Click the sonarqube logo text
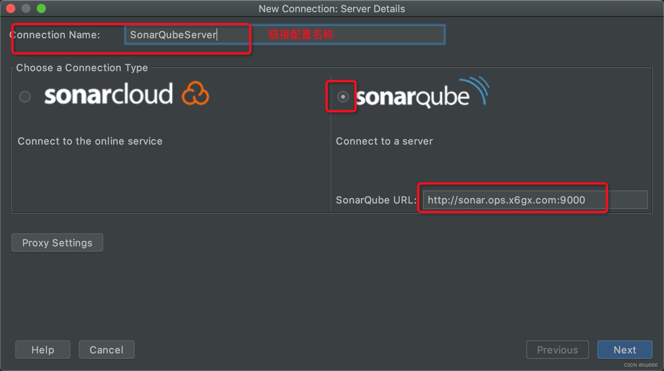The height and width of the screenshot is (371, 664). click(413, 97)
